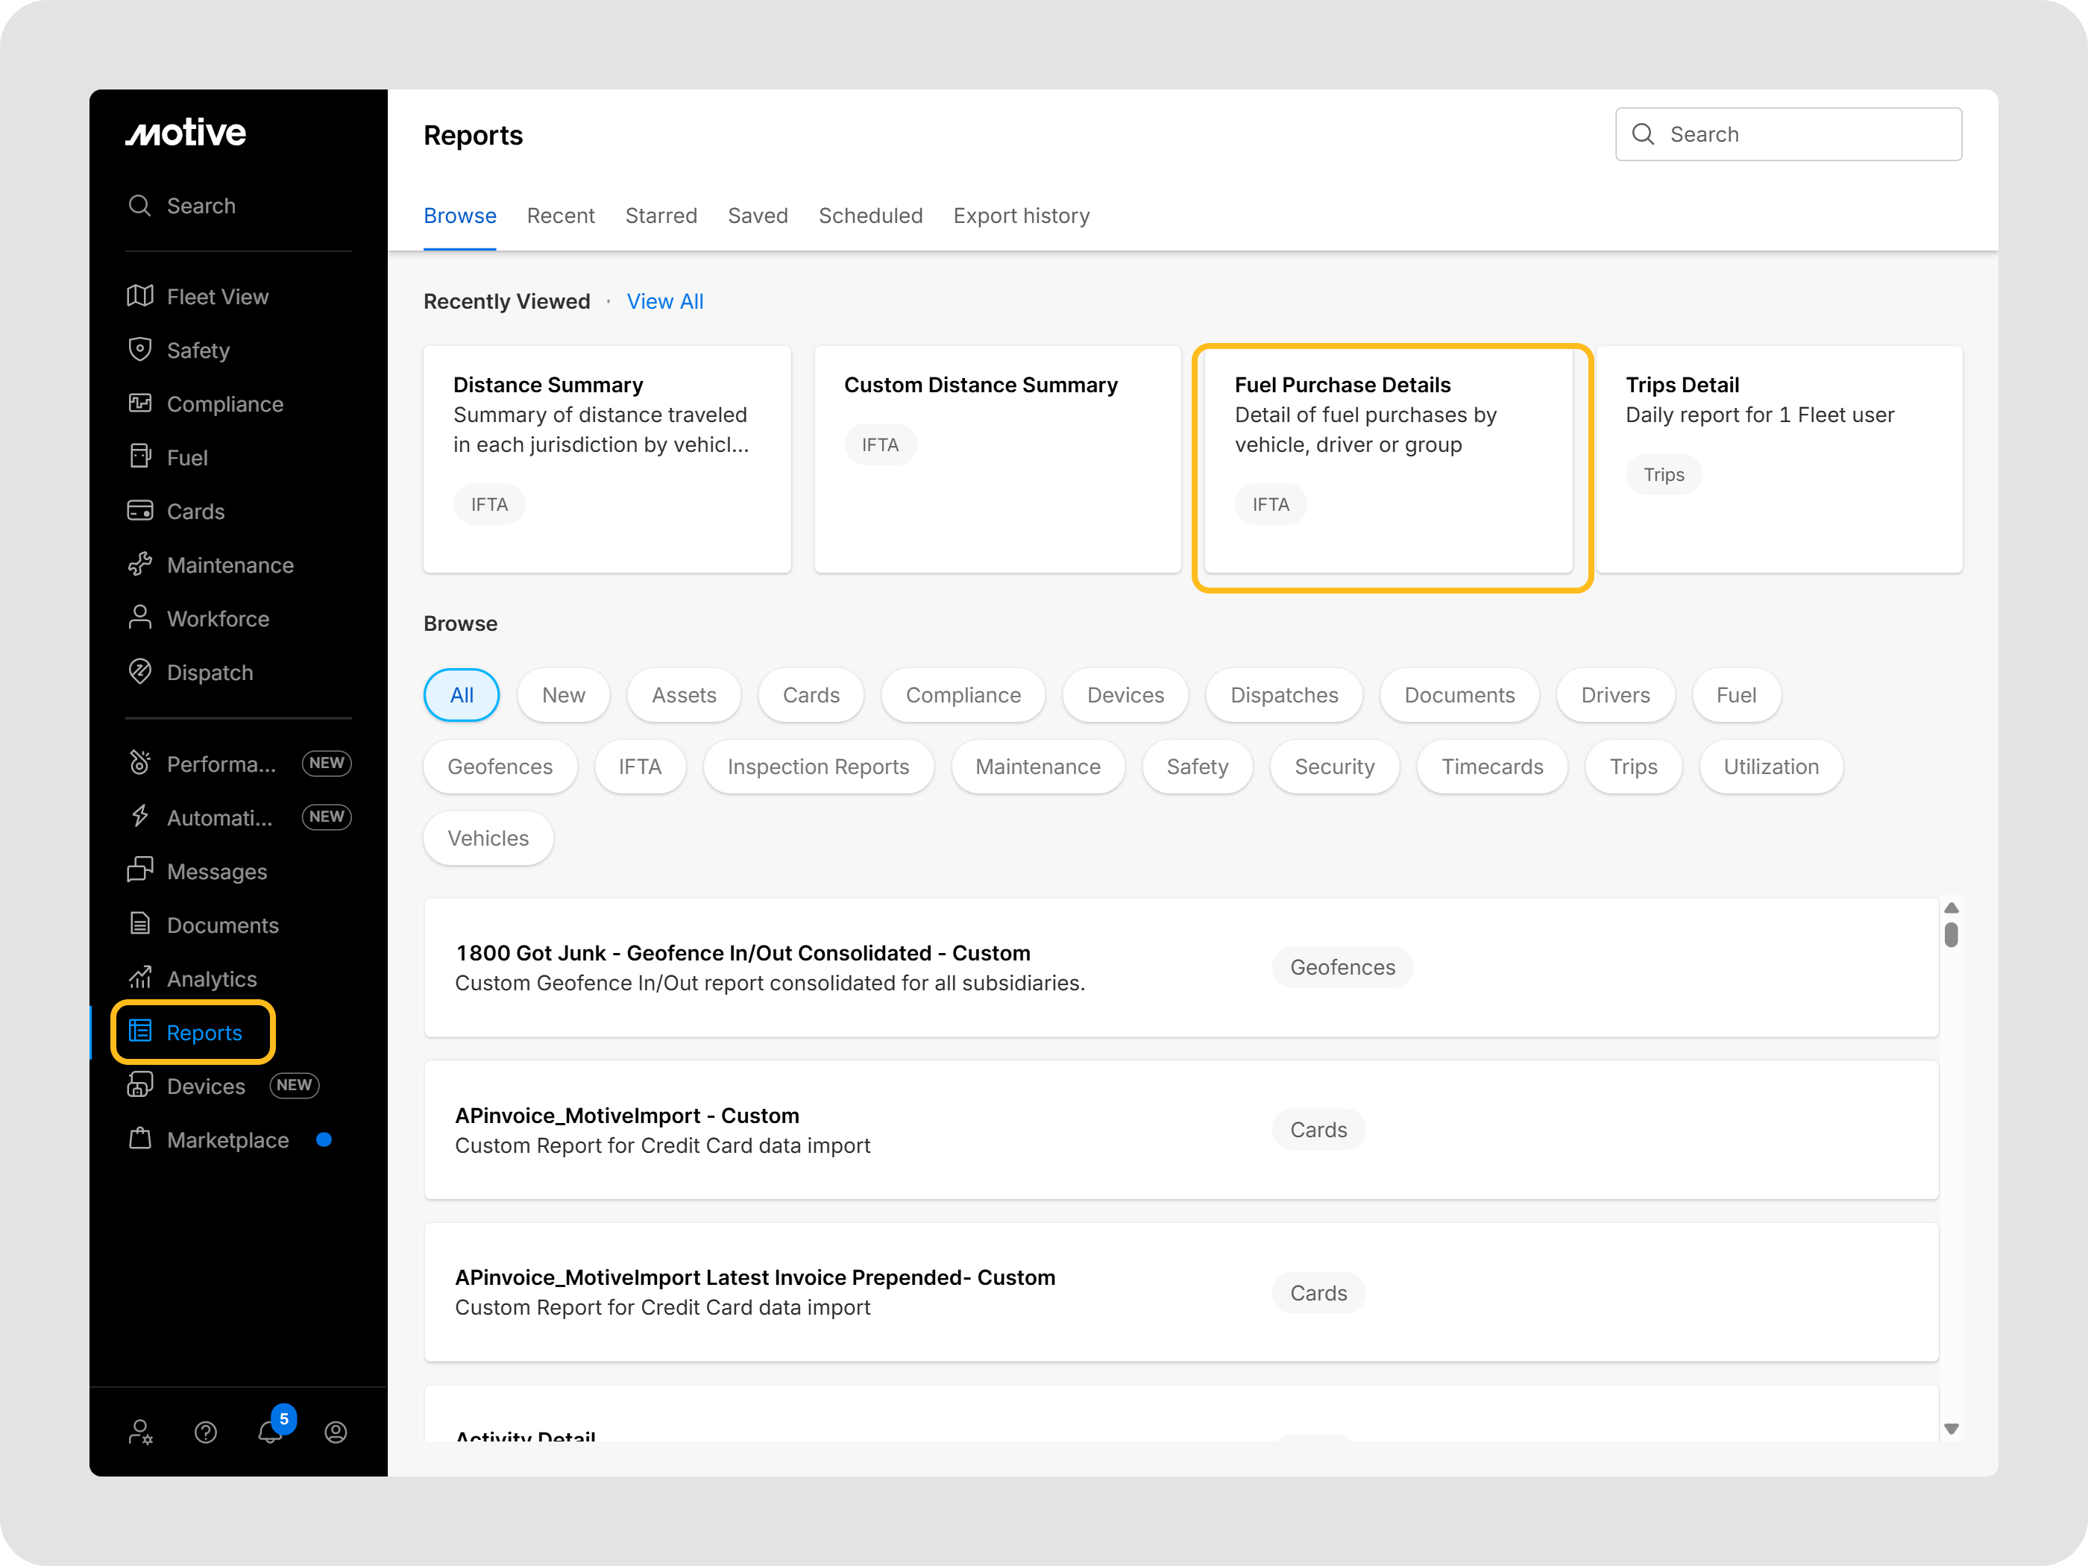Screen dimensions: 2088x1566
Task: Open Fleet View map icon in sidebar
Action: click(x=139, y=296)
